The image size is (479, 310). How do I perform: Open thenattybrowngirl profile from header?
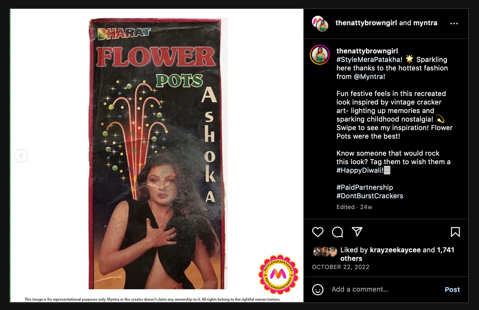[366, 23]
